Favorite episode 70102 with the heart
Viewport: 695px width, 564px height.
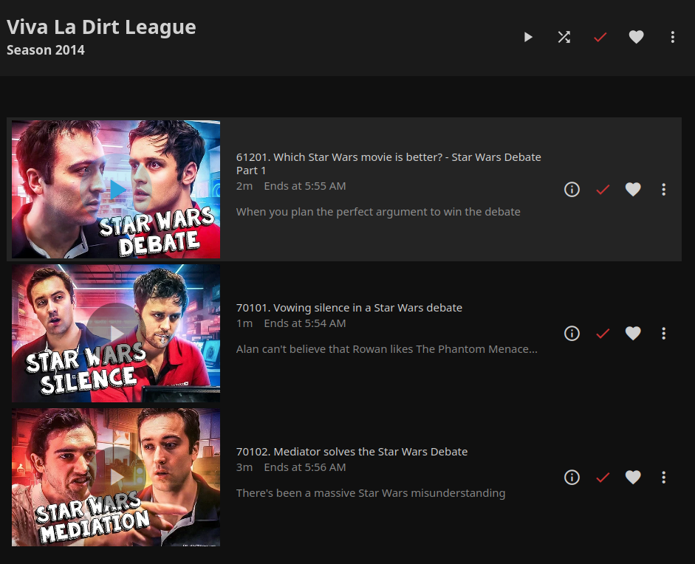click(x=633, y=477)
